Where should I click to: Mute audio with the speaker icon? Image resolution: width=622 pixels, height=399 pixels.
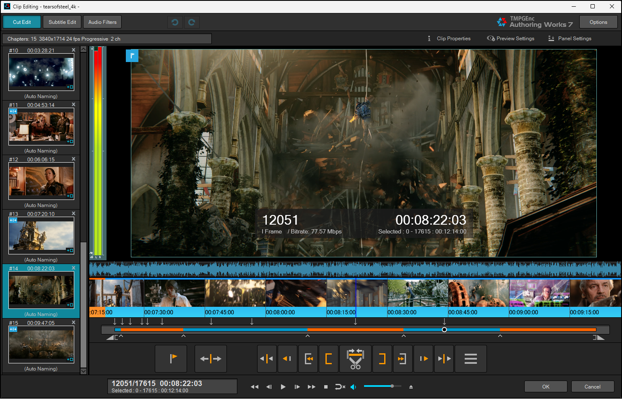point(353,387)
